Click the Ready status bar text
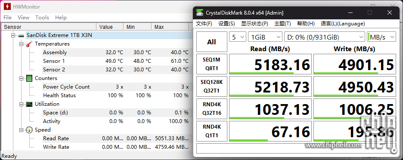403x160 pixels. (9, 156)
